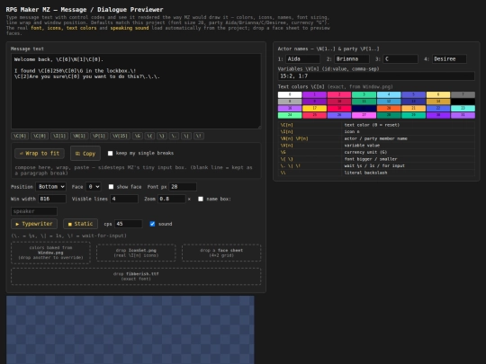Pick light gray text color swatch 8
The image size is (486, 364).
(x=290, y=102)
